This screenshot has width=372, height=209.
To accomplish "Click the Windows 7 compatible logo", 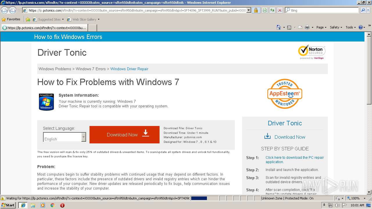I will tap(46, 102).
